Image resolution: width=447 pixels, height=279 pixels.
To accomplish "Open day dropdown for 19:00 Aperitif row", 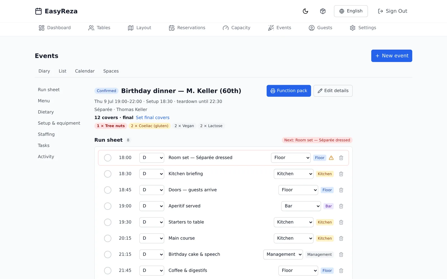I will [x=152, y=206].
